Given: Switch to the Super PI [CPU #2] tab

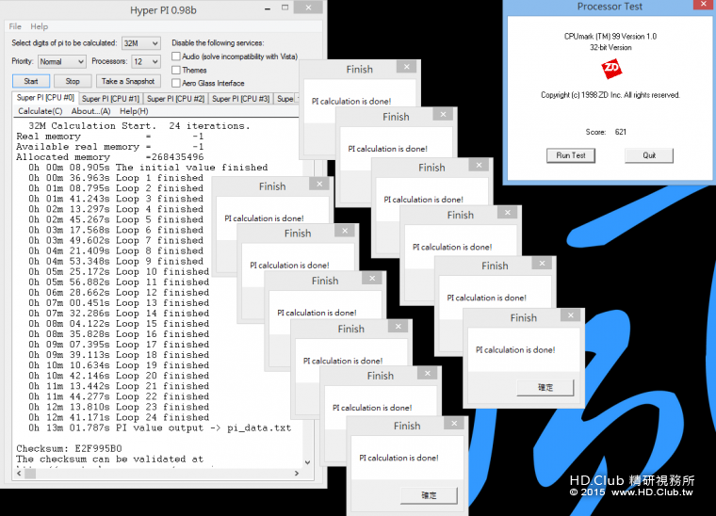Looking at the screenshot, I should [176, 99].
